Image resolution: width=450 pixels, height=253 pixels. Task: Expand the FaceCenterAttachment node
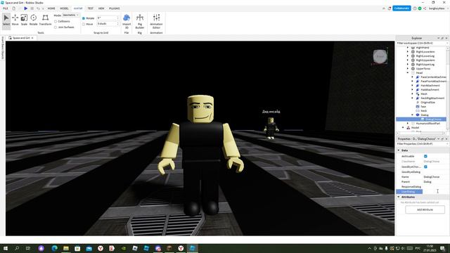click(413, 77)
